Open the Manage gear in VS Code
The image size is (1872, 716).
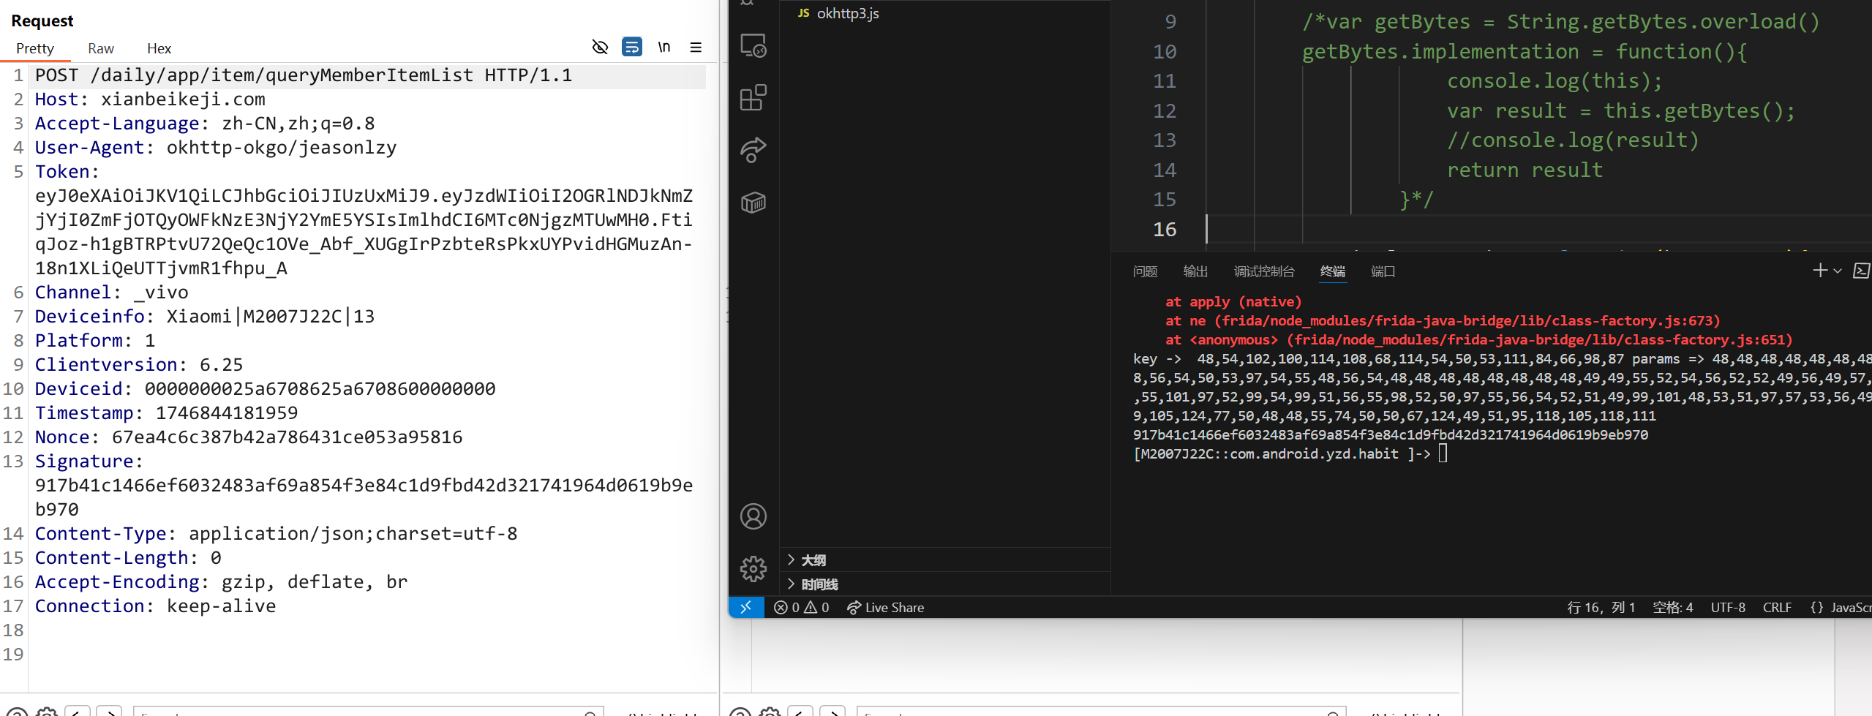(x=753, y=568)
